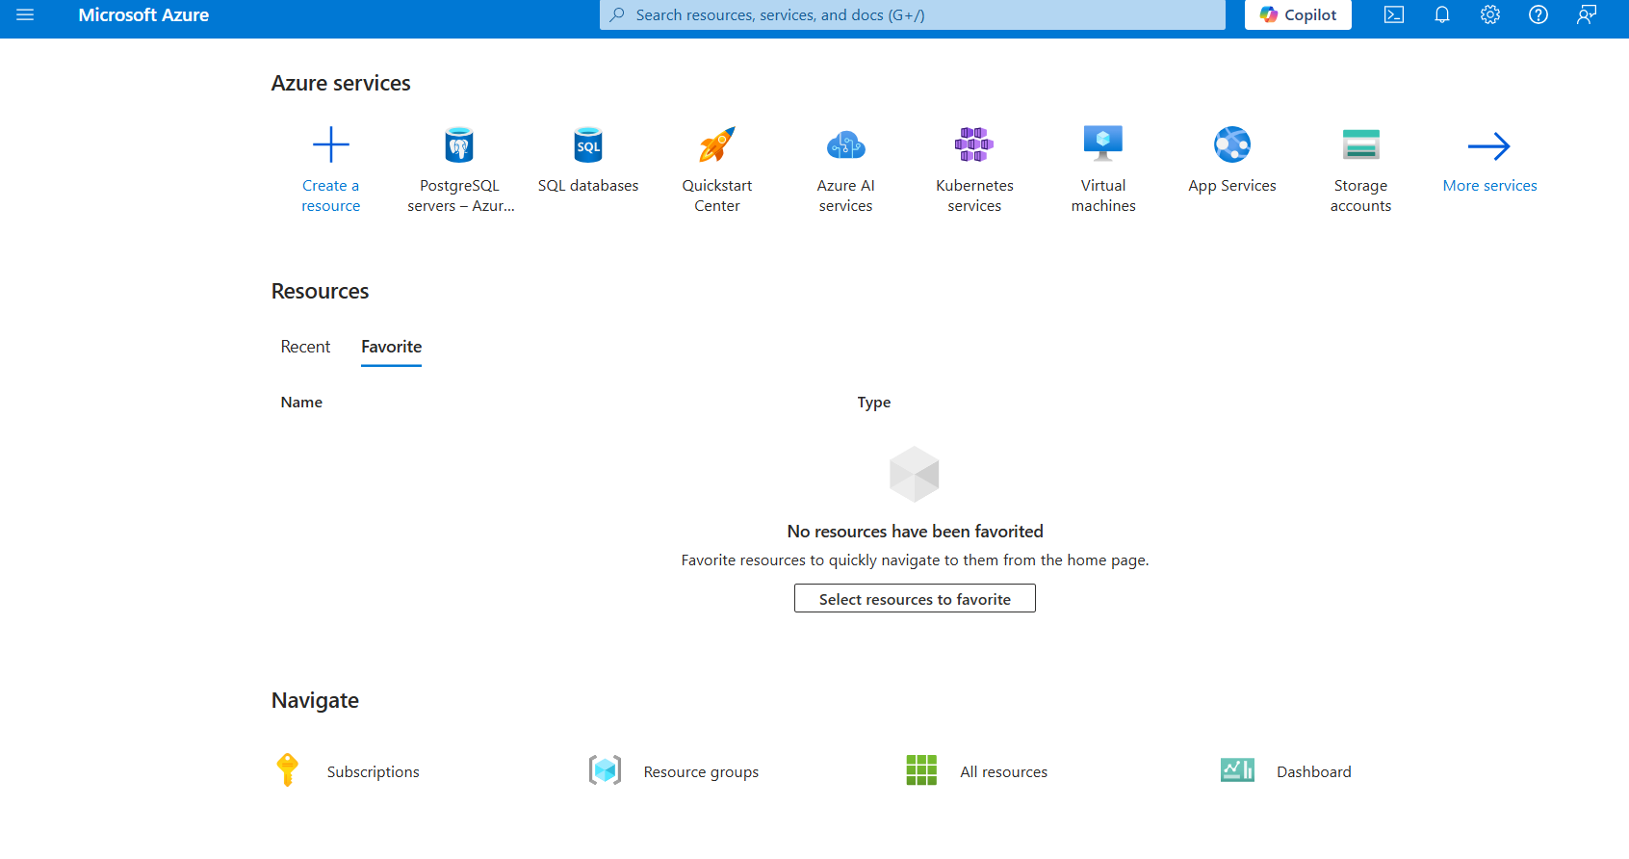Open the Resource groups cube icon

605,770
